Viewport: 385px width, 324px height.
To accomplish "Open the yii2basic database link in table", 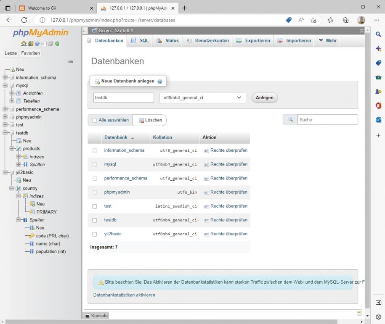I will click(x=113, y=234).
